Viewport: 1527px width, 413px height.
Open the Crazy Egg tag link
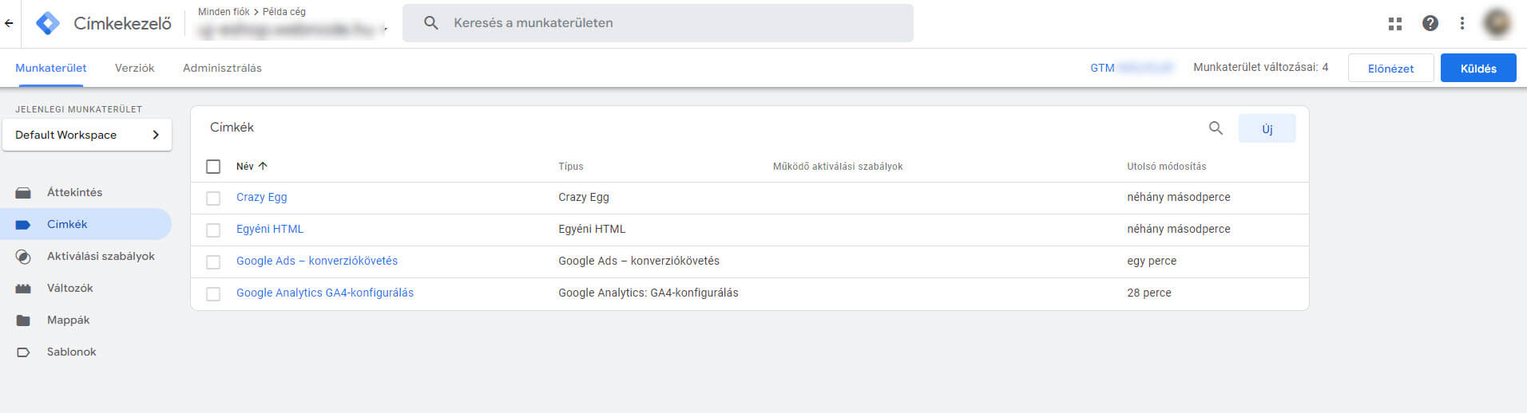[x=261, y=197]
